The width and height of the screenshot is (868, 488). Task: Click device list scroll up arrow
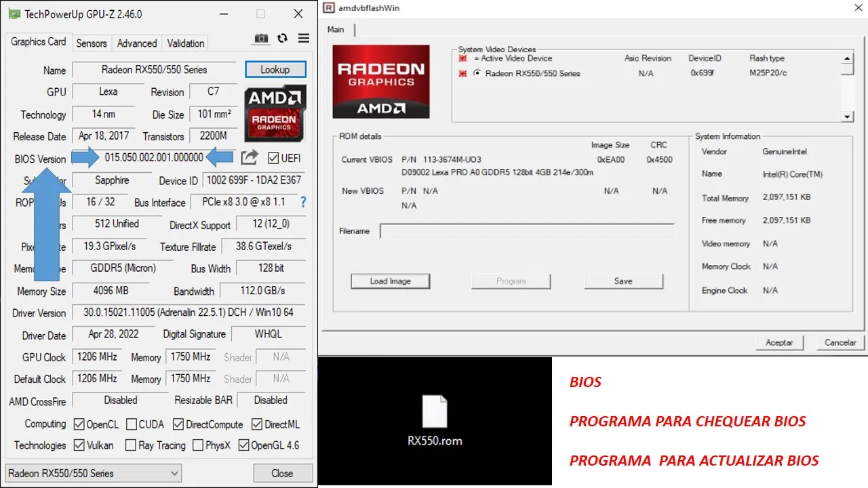847,58
